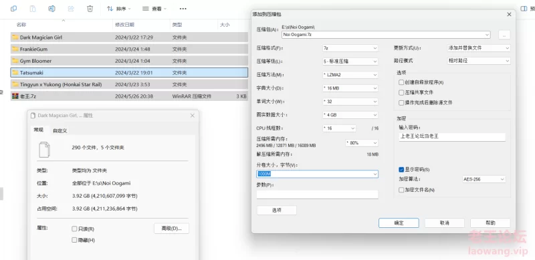This screenshot has height=260, width=535.
Task: Click the archive name field Noi Oogami.7z
Action: 386,35
